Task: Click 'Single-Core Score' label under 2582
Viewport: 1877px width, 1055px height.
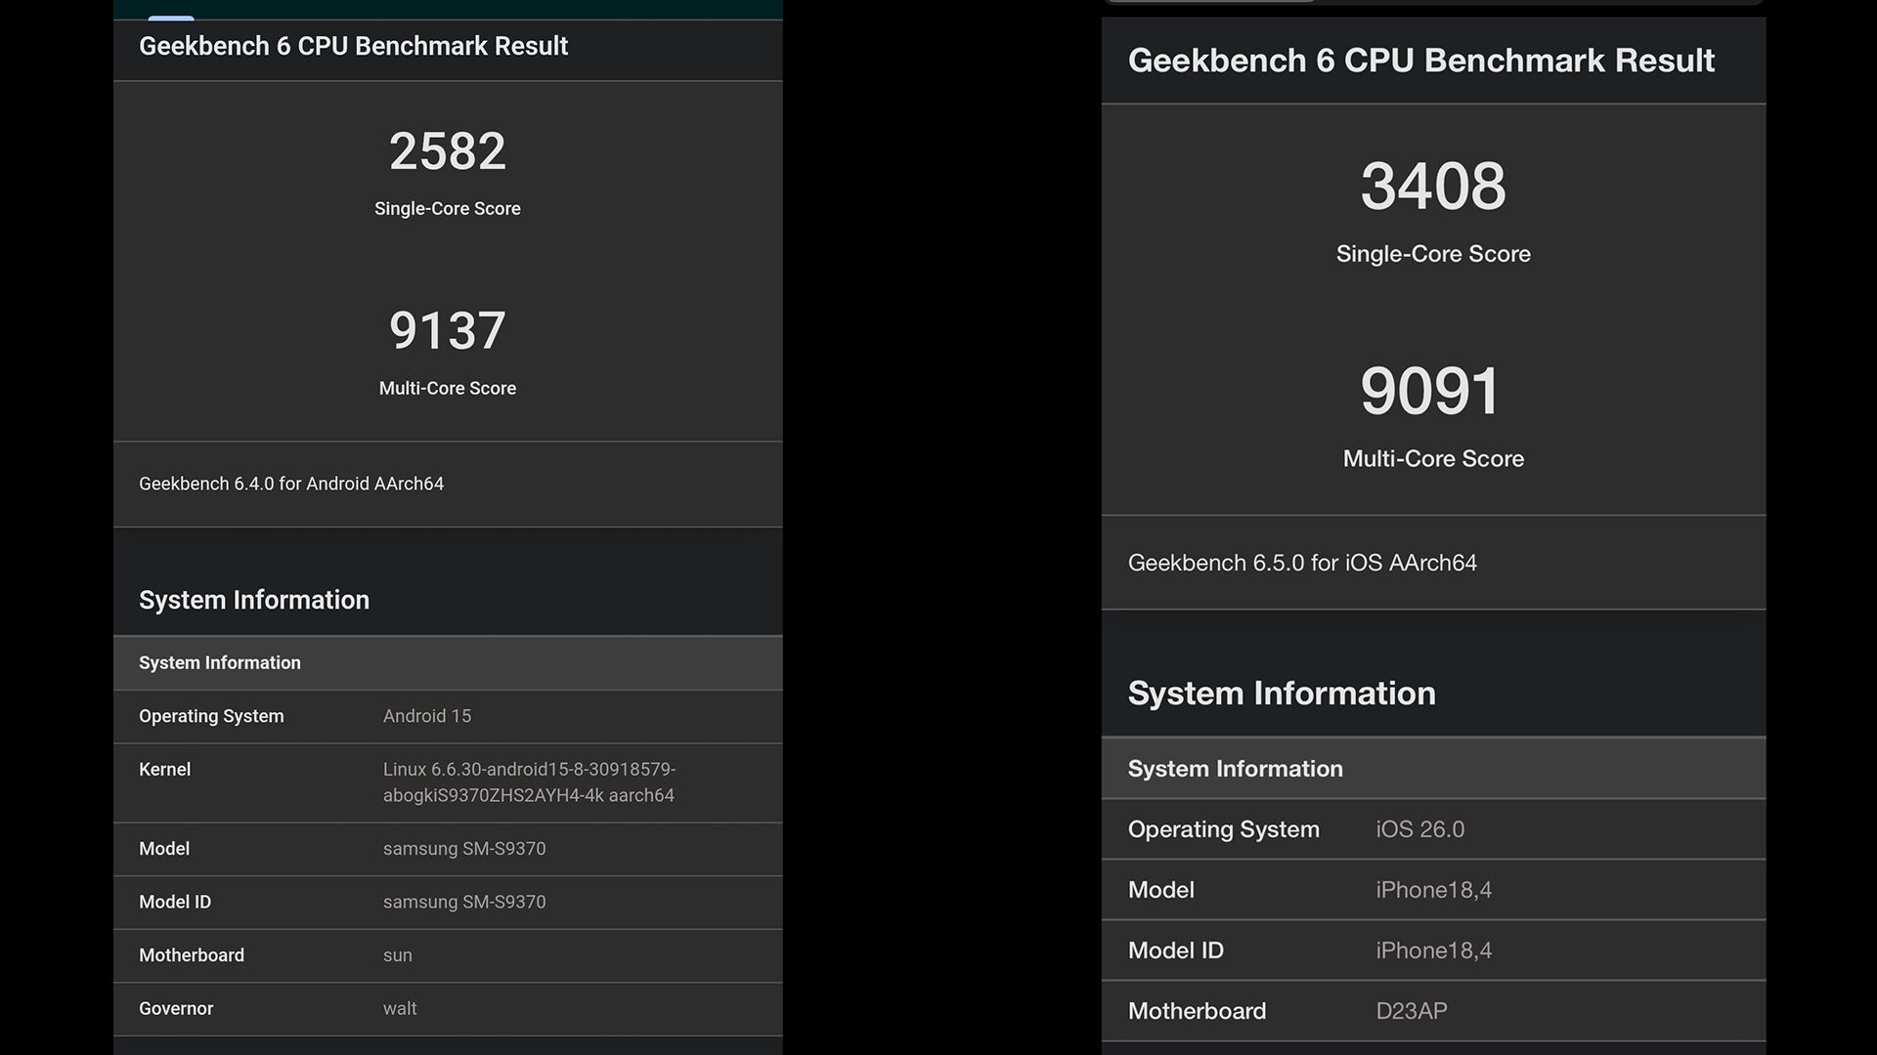Action: coord(448,208)
